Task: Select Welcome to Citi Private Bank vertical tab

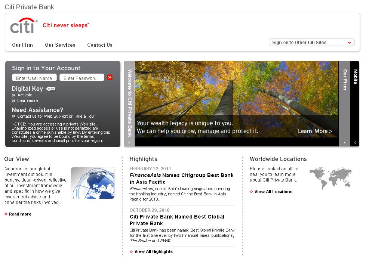Action: pos(130,103)
